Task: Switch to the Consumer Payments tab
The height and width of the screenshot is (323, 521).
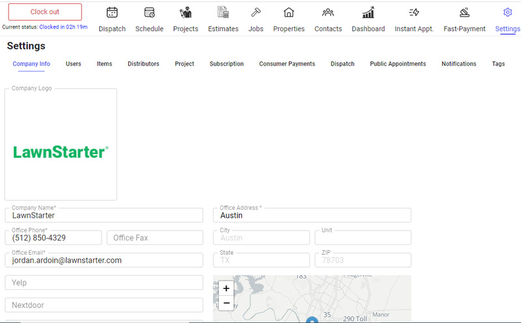Action: click(x=287, y=64)
